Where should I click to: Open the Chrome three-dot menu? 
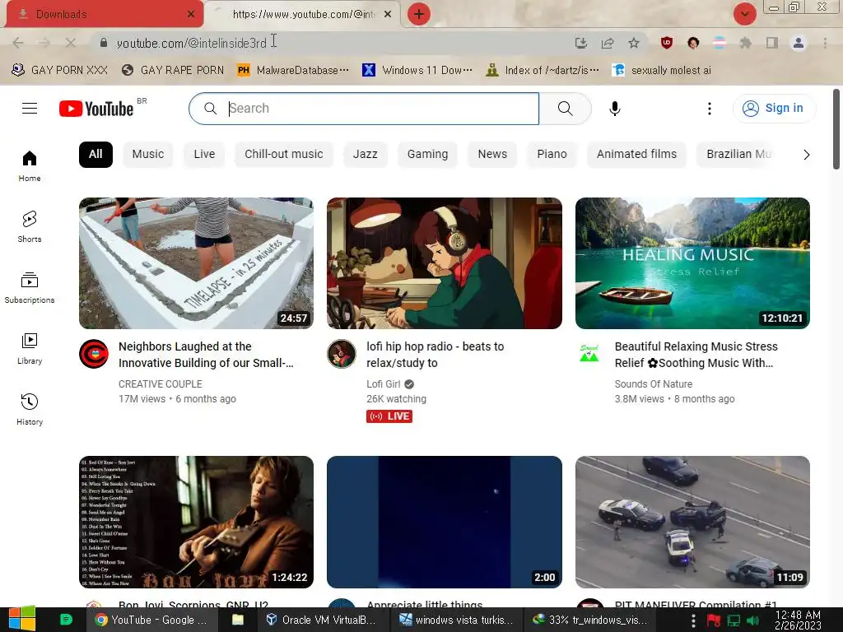[825, 43]
